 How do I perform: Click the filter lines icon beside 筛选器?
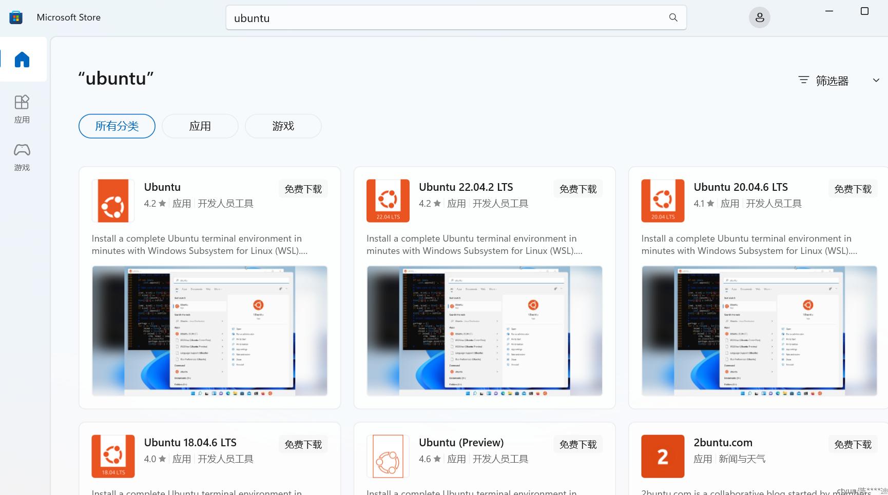pos(804,80)
